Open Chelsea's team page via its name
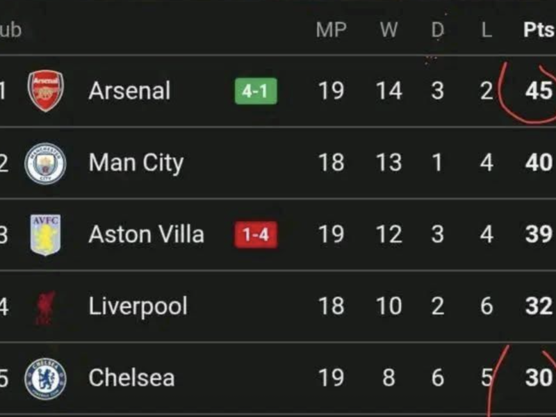Screen dimensions: 556x417 [x=131, y=377]
